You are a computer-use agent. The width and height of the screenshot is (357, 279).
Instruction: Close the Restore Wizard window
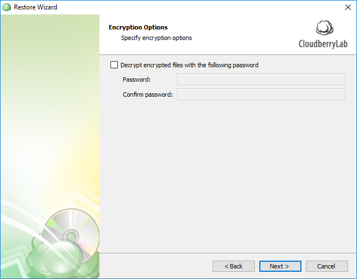[x=348, y=7]
